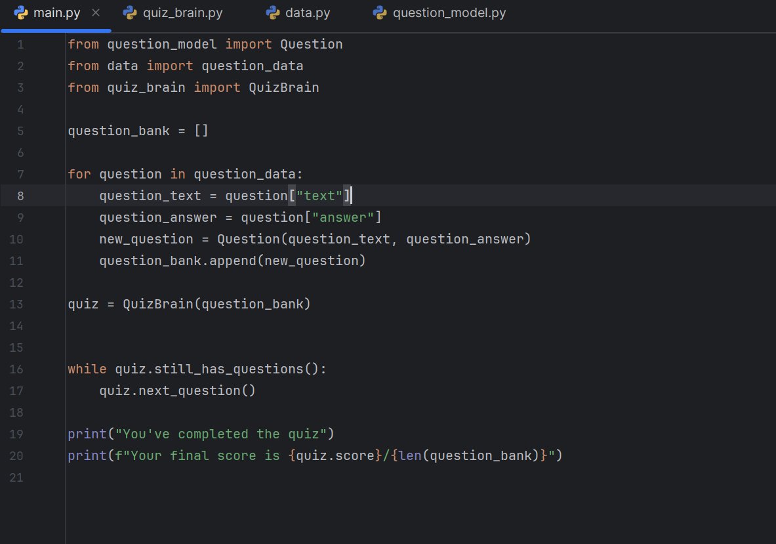Image resolution: width=776 pixels, height=544 pixels.
Task: Click line number 8 in the gutter
Action: pos(20,195)
